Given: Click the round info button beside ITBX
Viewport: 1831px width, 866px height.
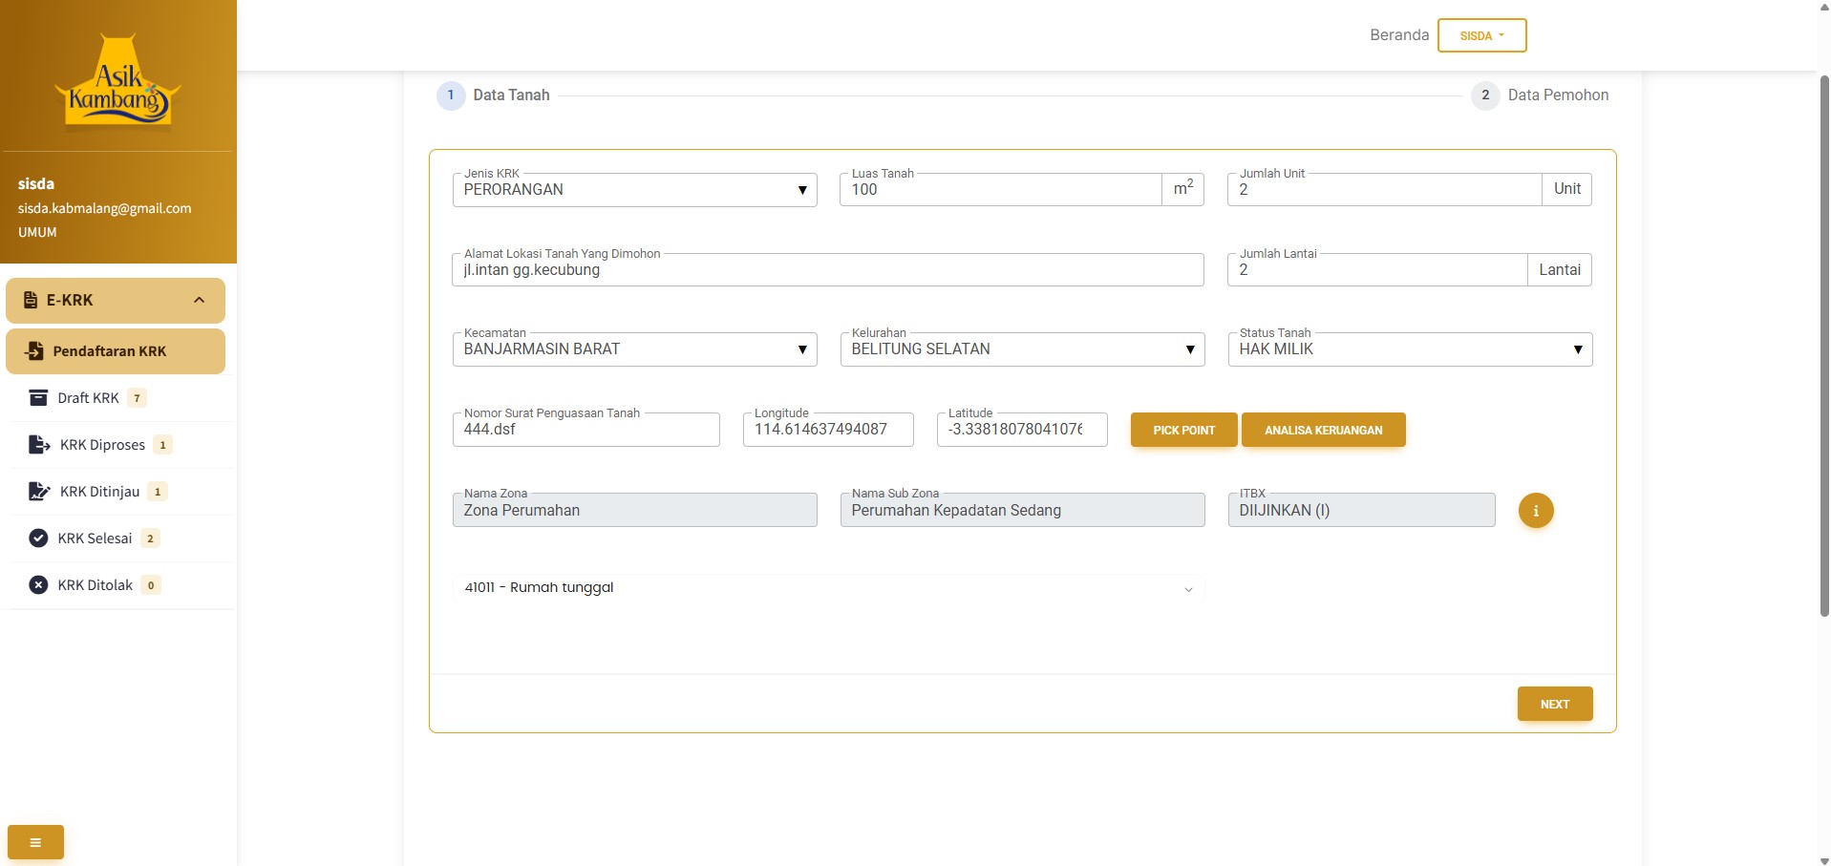Looking at the screenshot, I should 1535,511.
